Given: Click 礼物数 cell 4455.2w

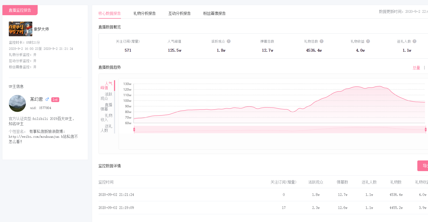Looking at the screenshot, I should pos(396,208).
